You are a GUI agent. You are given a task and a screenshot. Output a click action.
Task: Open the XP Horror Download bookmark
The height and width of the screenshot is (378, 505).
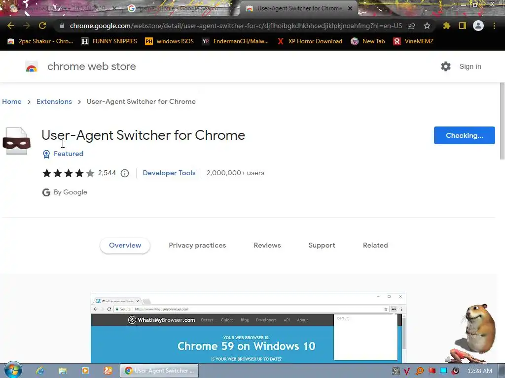point(310,41)
